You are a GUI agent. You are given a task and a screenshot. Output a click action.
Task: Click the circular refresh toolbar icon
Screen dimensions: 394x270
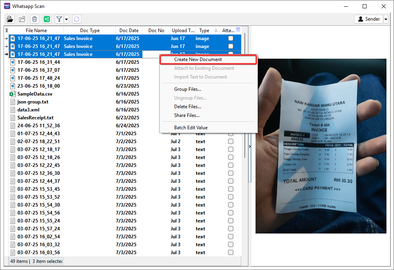pyautogui.click(x=77, y=19)
